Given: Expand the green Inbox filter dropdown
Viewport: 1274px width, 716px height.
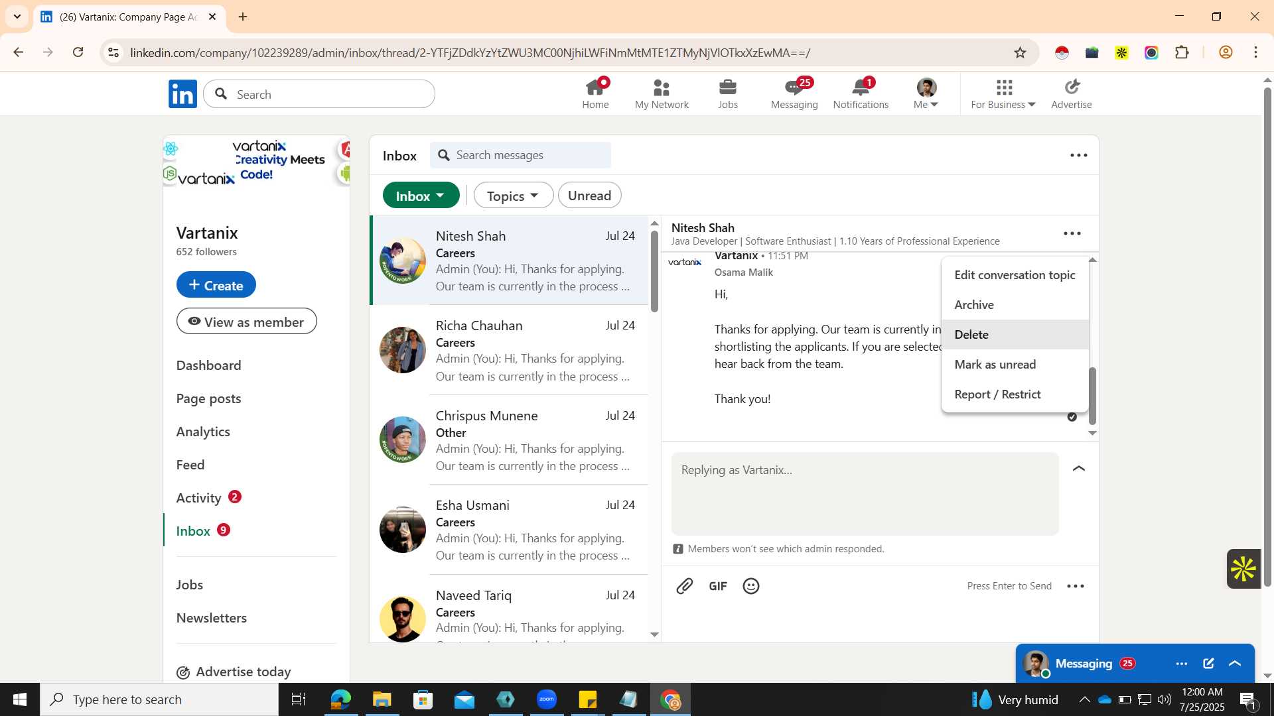Looking at the screenshot, I should (x=421, y=196).
